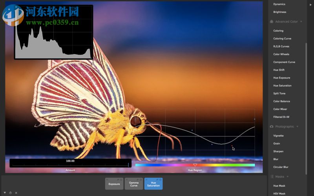Click the eyedropper icon on Exposure chip
Image resolution: width=314 pixels, height=196 pixels.
[119, 180]
